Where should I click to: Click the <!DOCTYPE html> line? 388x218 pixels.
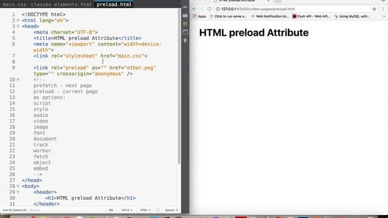44,15
